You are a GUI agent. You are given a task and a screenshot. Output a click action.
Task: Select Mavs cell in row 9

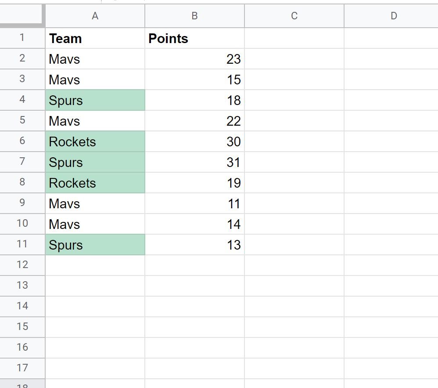pos(95,203)
